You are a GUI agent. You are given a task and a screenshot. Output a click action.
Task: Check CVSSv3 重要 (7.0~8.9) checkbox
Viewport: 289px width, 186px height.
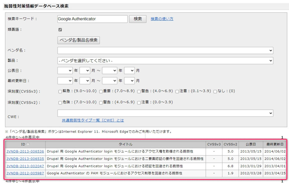tap(101, 92)
